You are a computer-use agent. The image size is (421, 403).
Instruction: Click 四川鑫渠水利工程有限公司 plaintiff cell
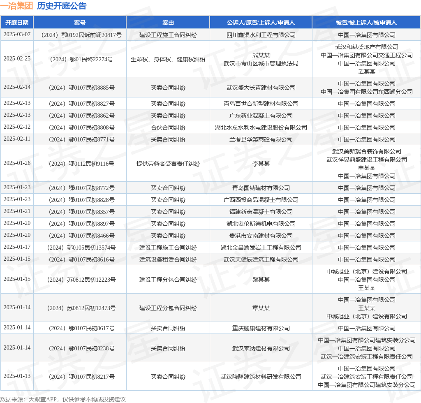click(x=261, y=35)
